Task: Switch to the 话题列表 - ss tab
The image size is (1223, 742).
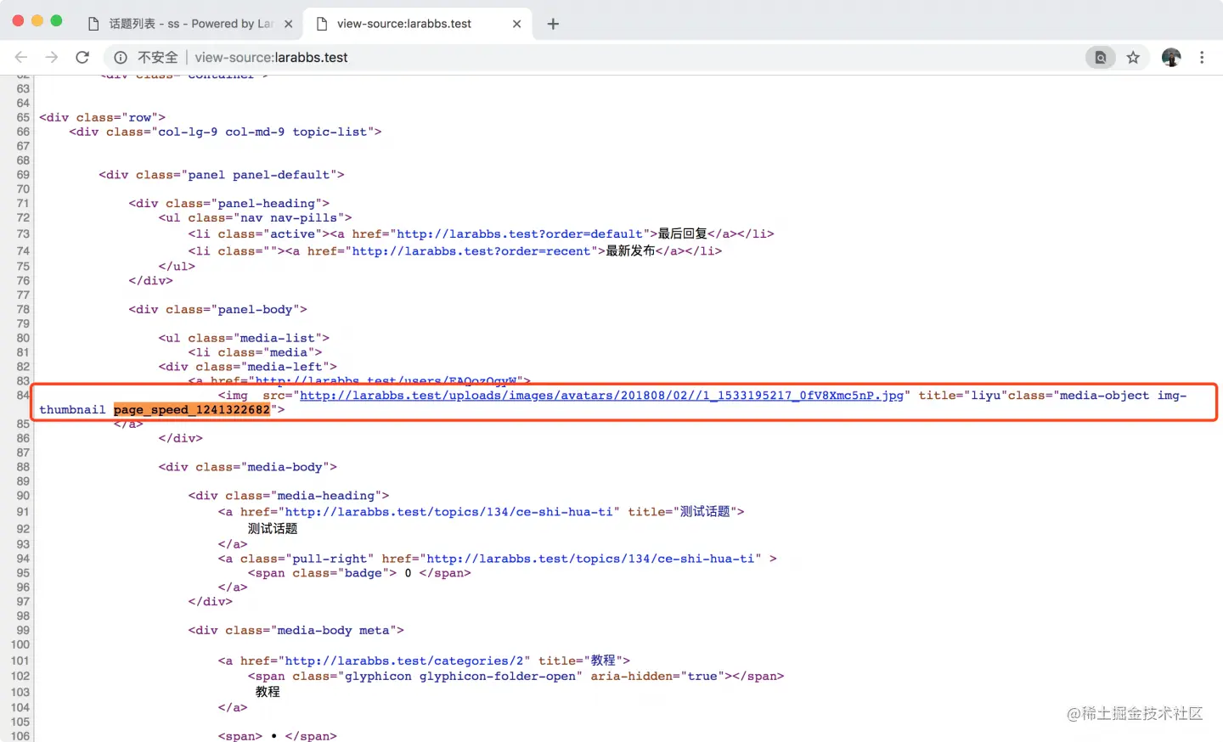Action: click(x=190, y=24)
